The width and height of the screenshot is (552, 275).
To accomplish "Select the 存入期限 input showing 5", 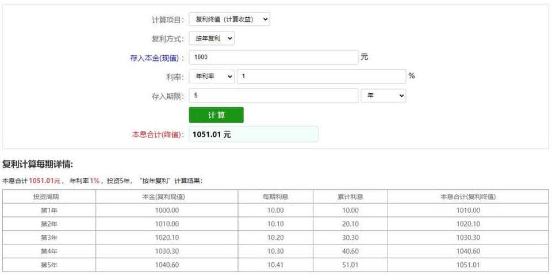I will click(273, 96).
